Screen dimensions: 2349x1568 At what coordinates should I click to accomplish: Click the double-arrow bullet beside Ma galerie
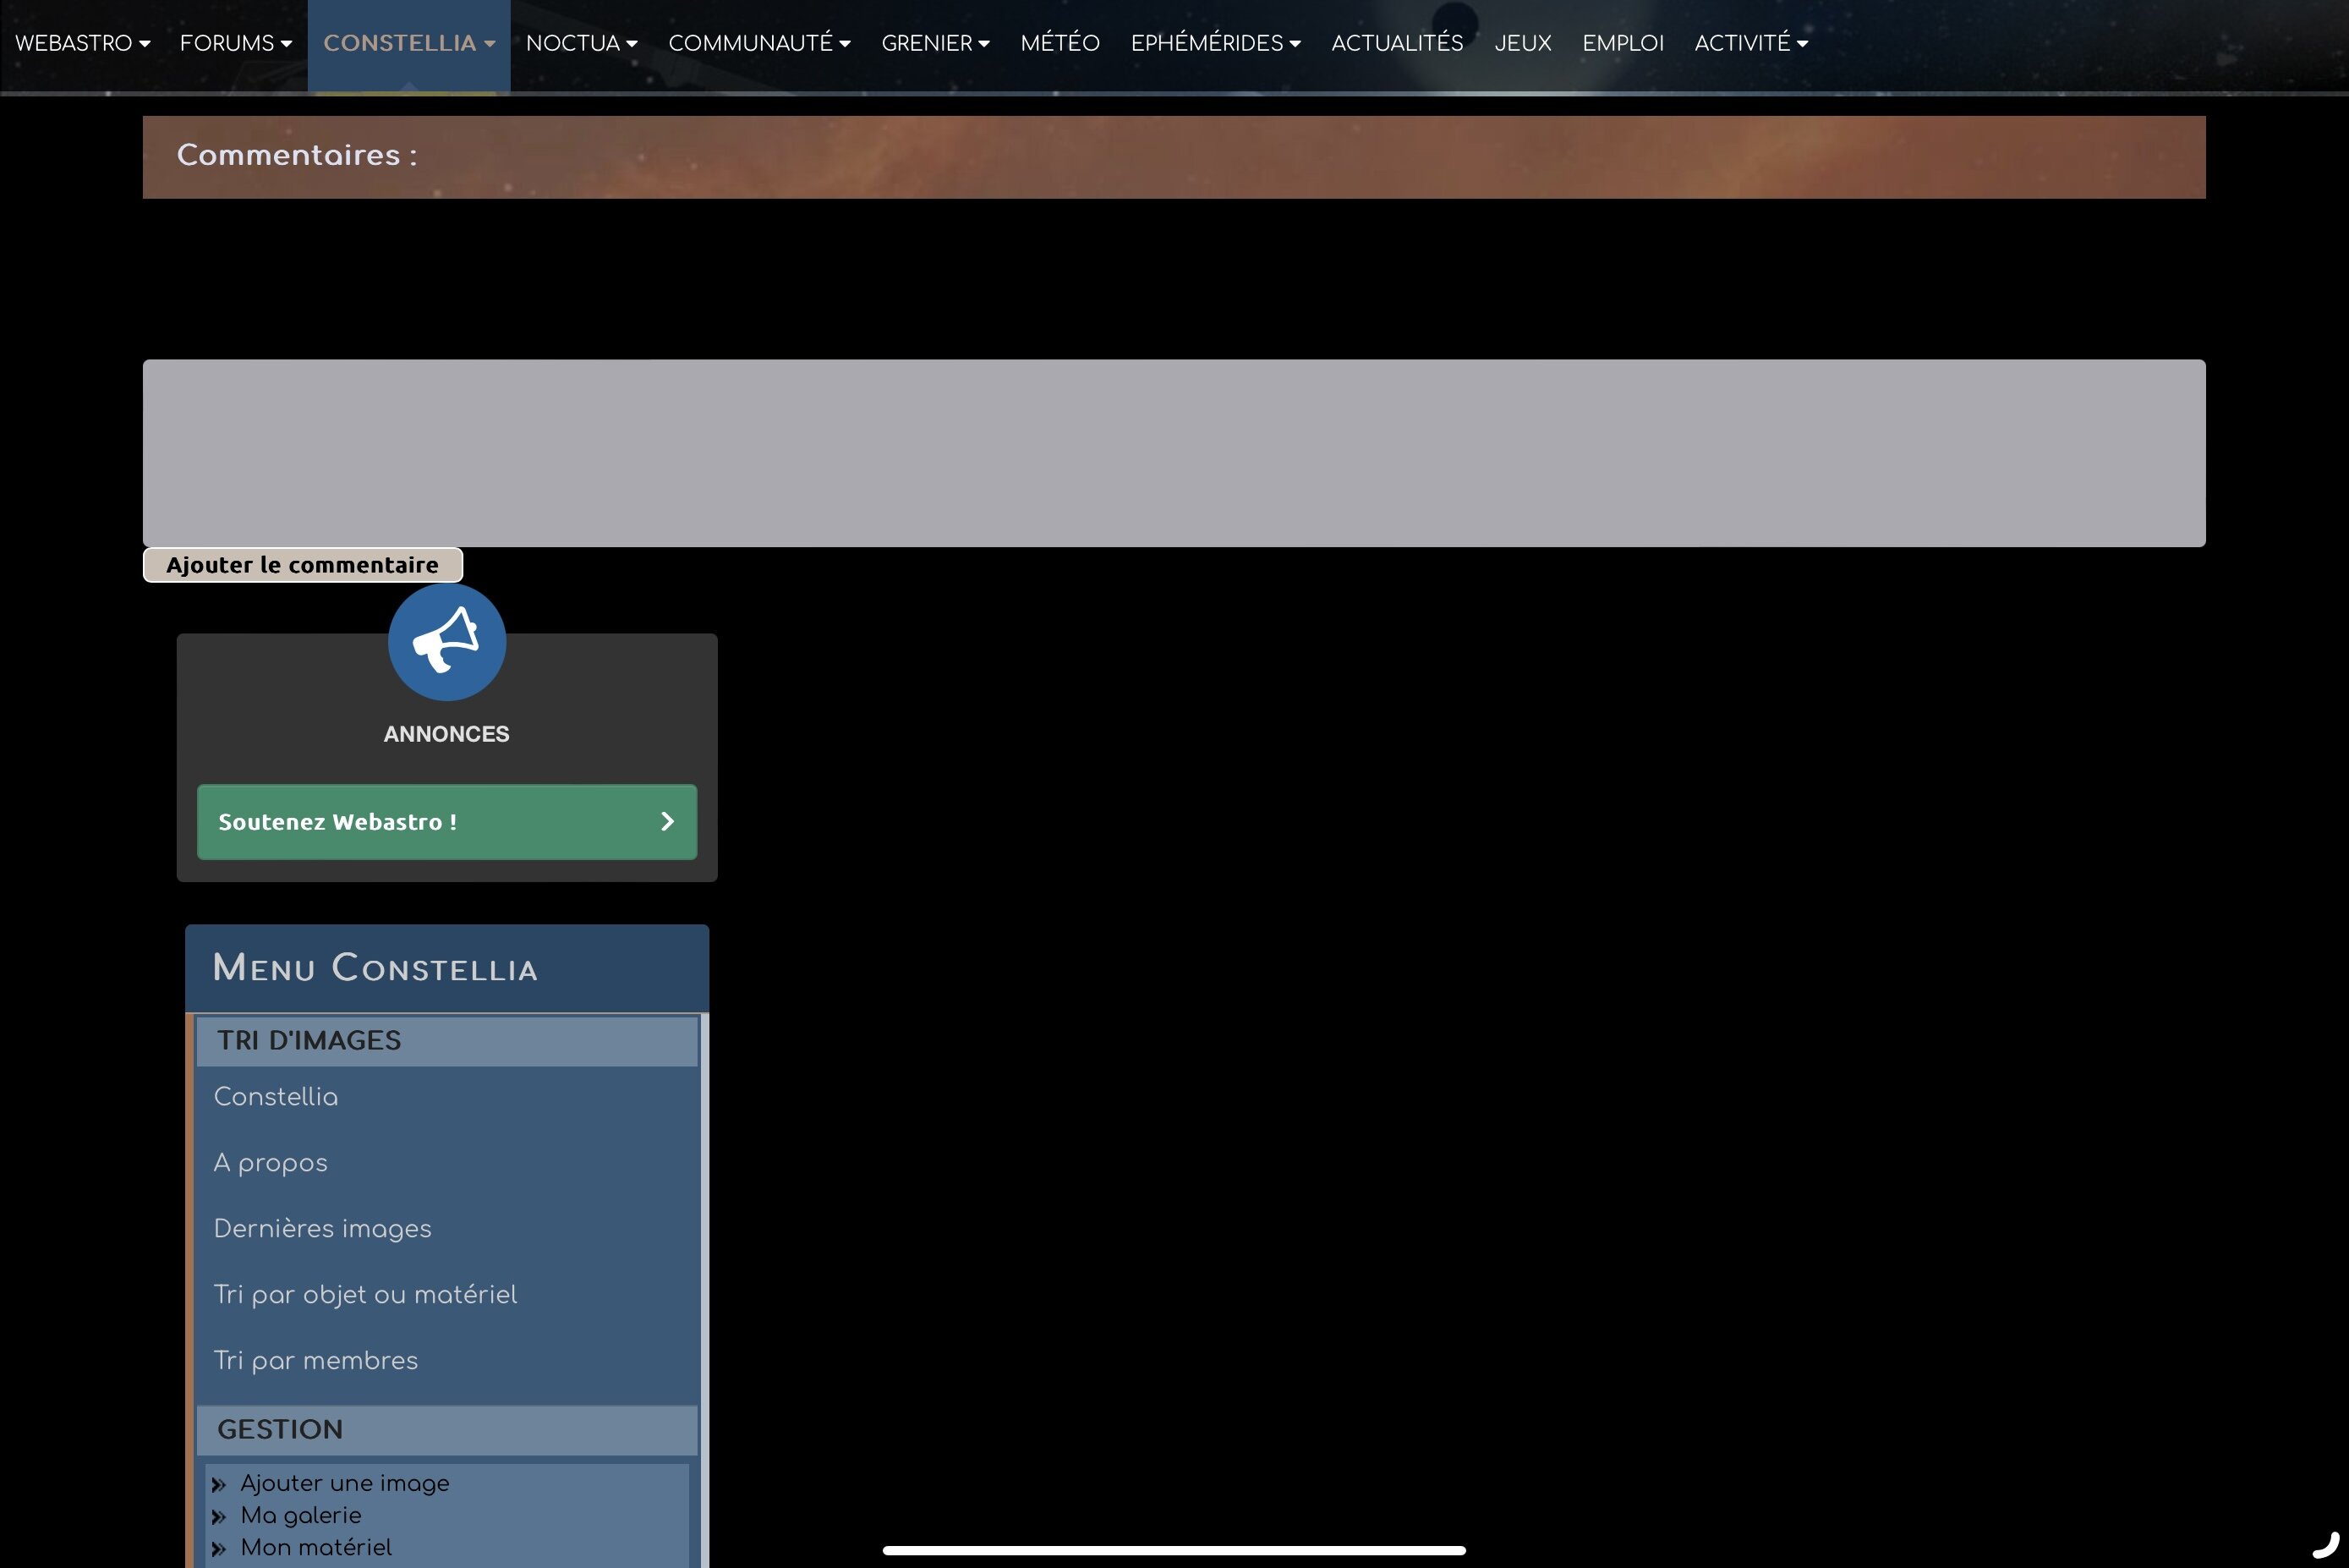coord(219,1517)
